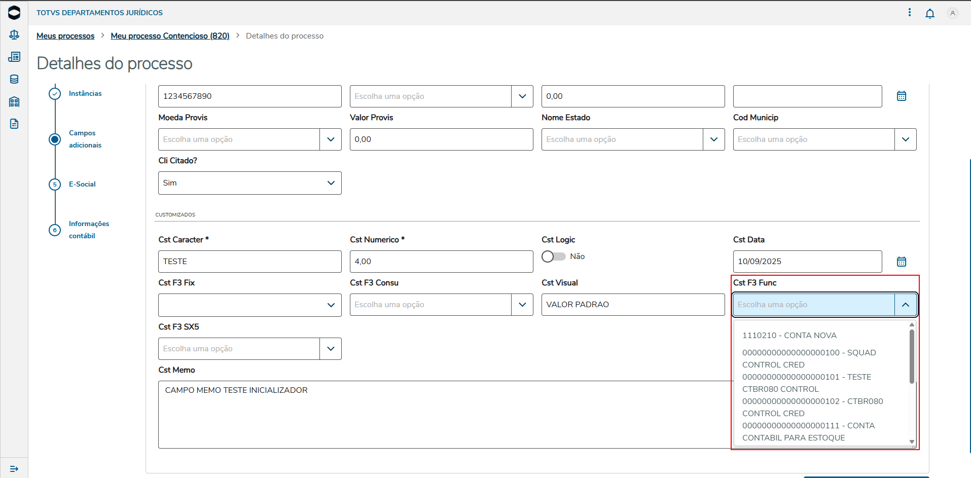Open the three-dot options menu

point(909,13)
